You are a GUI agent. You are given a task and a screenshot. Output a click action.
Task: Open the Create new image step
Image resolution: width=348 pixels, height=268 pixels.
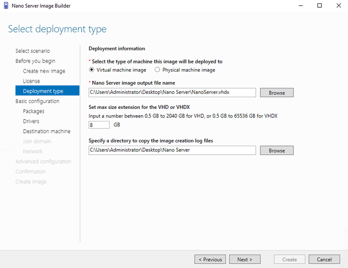44,71
